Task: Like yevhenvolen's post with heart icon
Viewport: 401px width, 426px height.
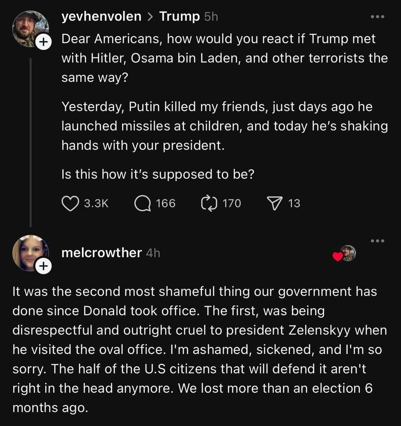Action: (70, 204)
